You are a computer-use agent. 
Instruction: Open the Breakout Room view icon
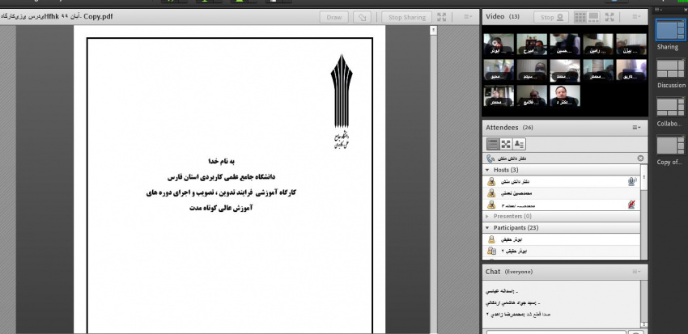click(506, 143)
